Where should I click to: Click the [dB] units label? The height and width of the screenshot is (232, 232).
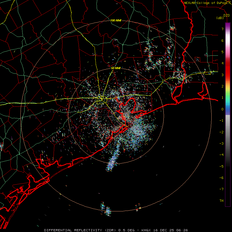click(x=220, y=18)
